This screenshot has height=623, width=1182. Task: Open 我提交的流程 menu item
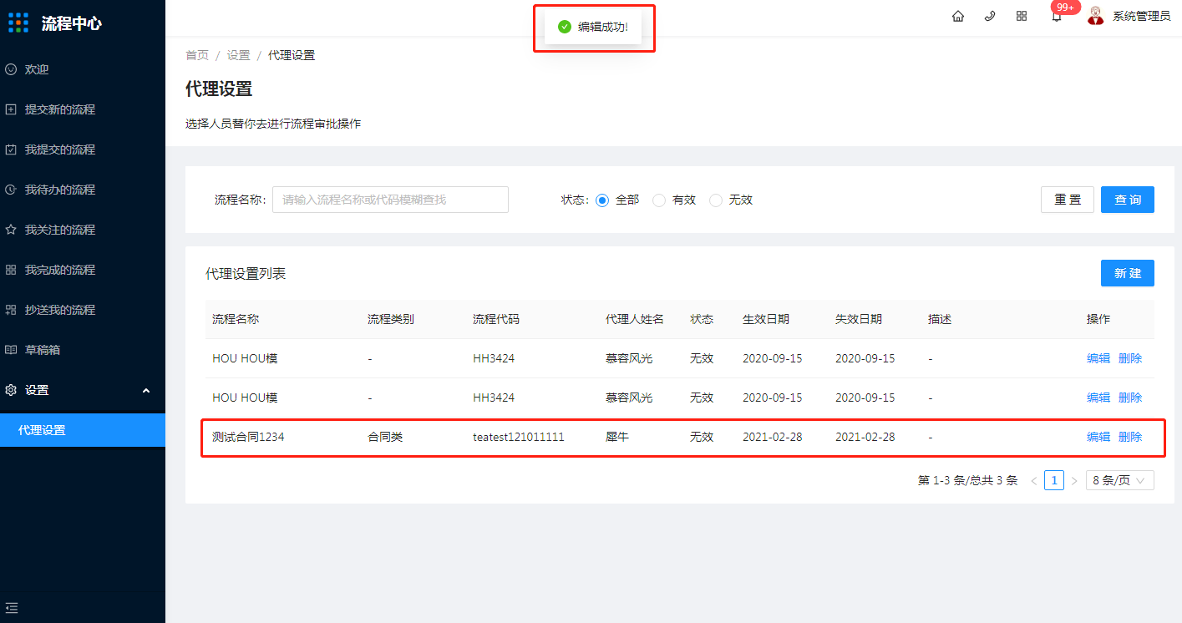pos(60,149)
